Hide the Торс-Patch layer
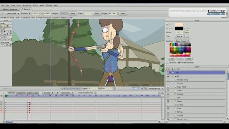 tap(168, 87)
